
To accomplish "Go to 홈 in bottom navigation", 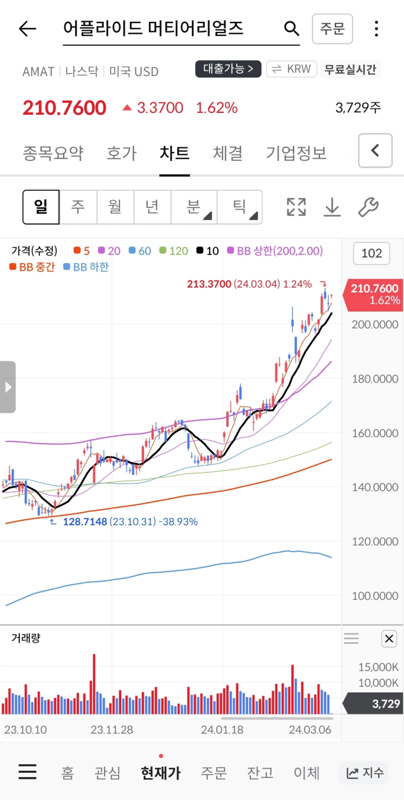I will click(68, 773).
